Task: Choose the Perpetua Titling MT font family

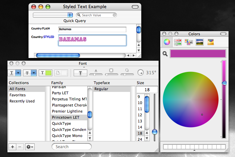Action: click(69, 99)
